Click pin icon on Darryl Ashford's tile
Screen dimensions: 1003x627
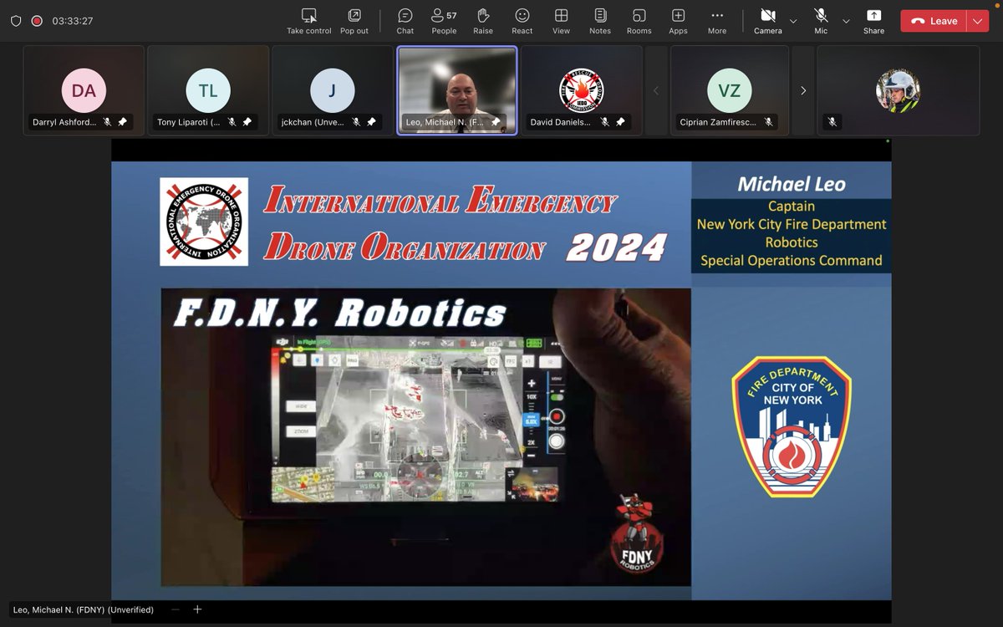[122, 122]
